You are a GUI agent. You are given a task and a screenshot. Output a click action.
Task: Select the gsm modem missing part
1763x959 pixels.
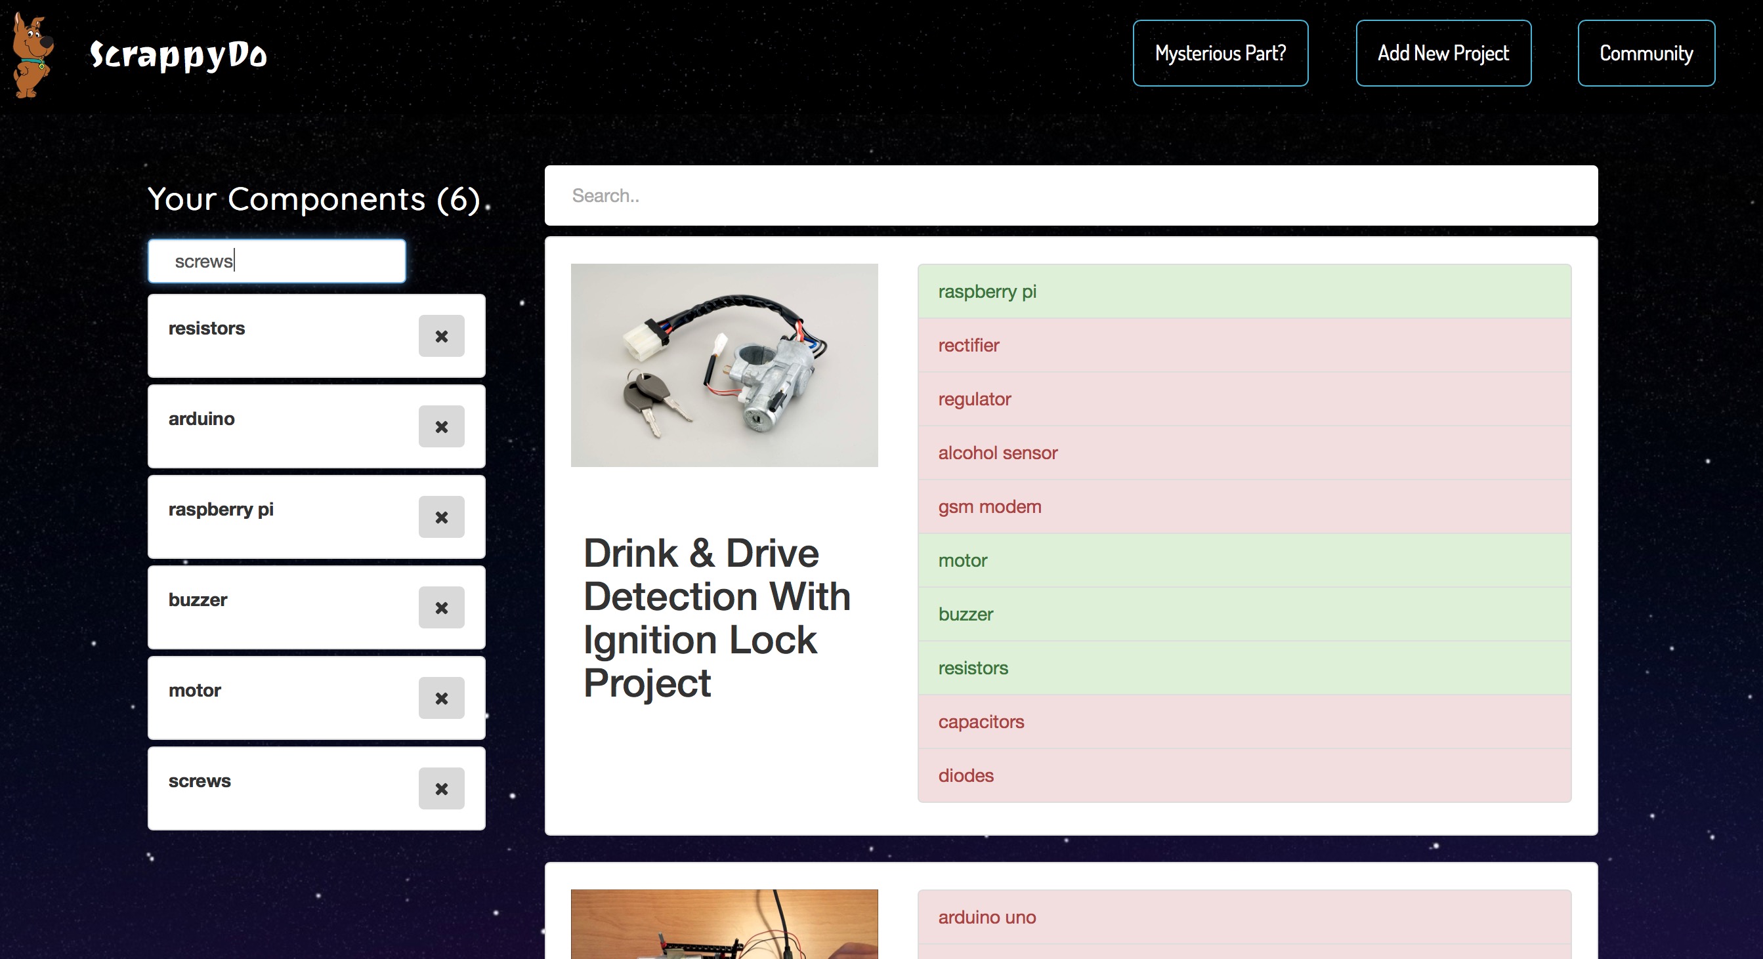[1244, 507]
